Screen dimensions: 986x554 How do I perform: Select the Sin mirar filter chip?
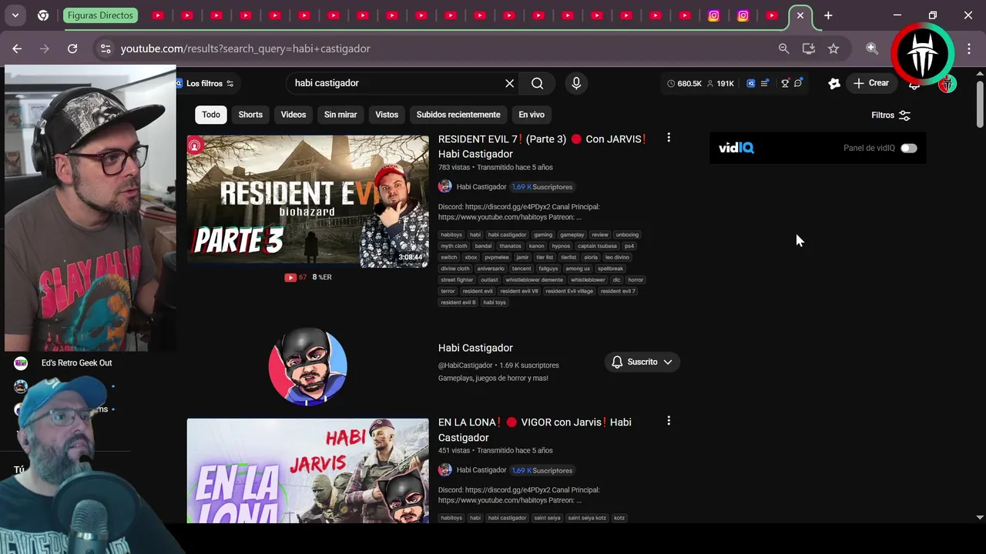coord(340,115)
